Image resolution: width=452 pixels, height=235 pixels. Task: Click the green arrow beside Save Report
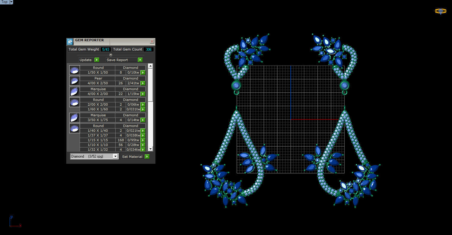pyautogui.click(x=140, y=60)
